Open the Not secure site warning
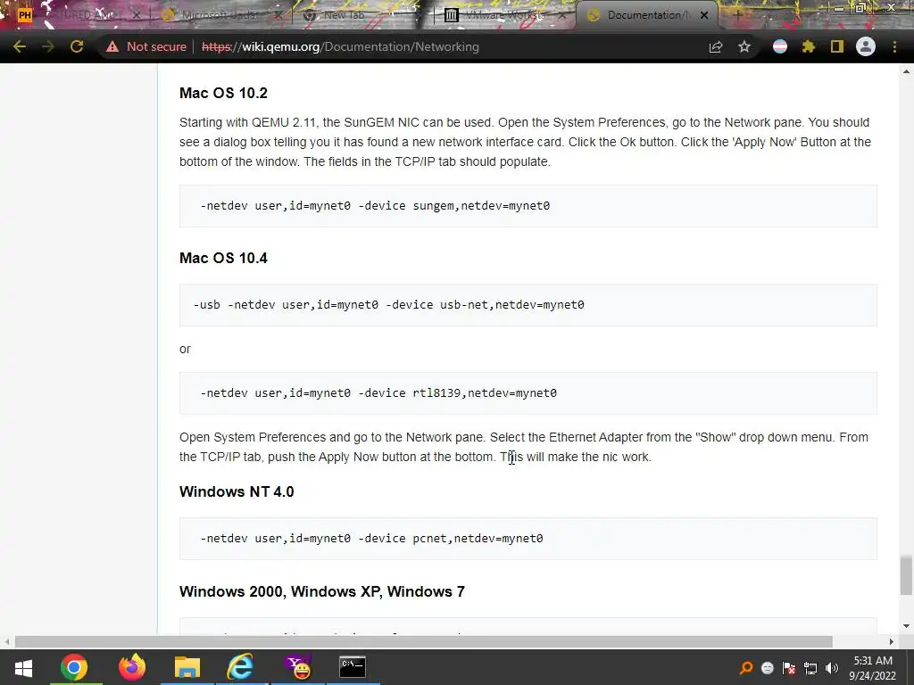The image size is (914, 685). click(x=145, y=46)
